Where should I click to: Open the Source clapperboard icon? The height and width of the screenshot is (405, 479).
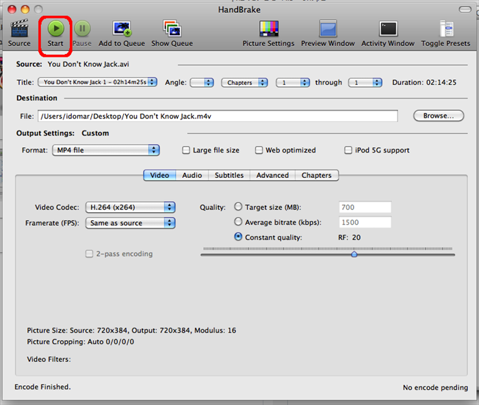[x=19, y=29]
